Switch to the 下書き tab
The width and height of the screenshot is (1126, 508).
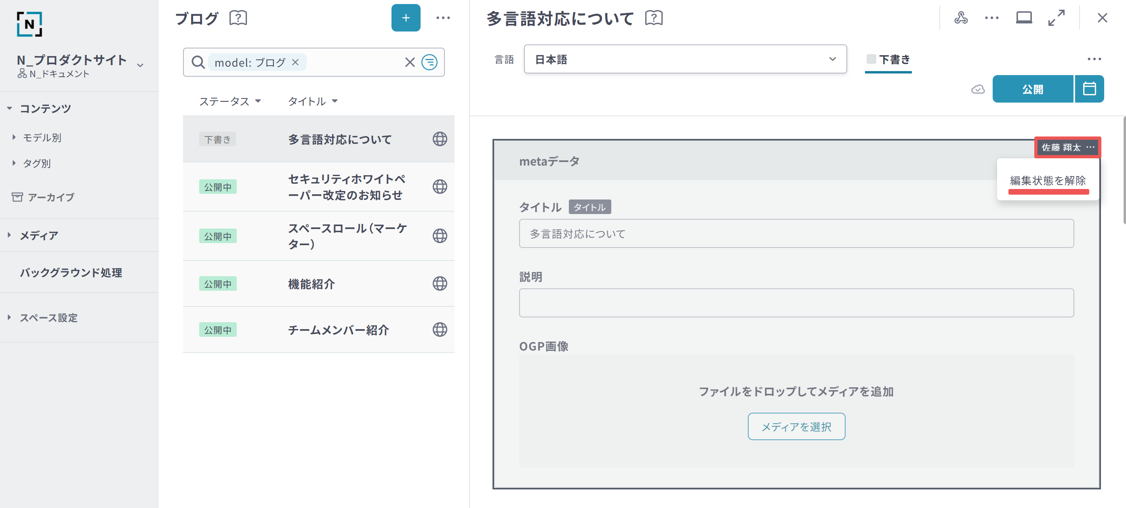tap(888, 59)
